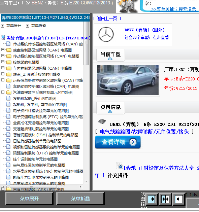
Task: Click the chip icon next to BENZ（奔驰）-E系-E220
Action: pos(102,121)
